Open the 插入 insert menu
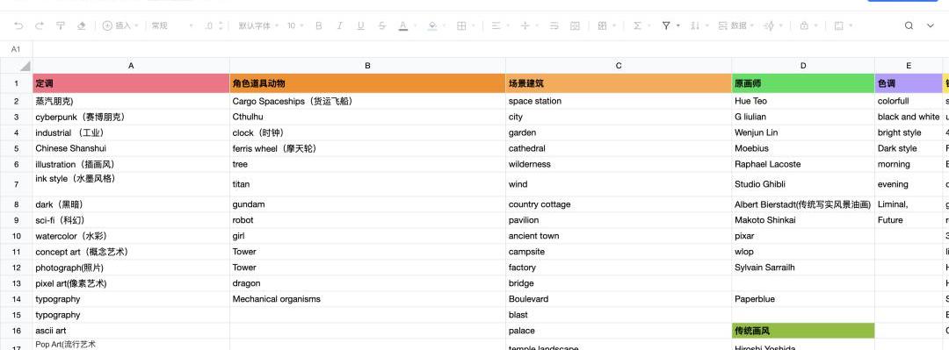The width and height of the screenshot is (949, 350). coord(120,25)
